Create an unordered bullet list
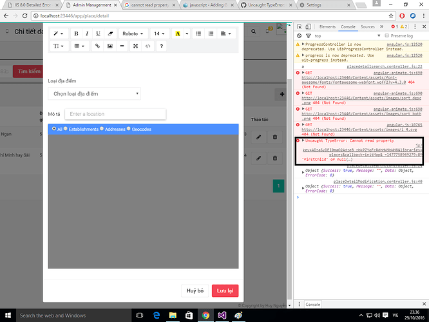This screenshot has height=322, width=429. pyautogui.click(x=198, y=33)
